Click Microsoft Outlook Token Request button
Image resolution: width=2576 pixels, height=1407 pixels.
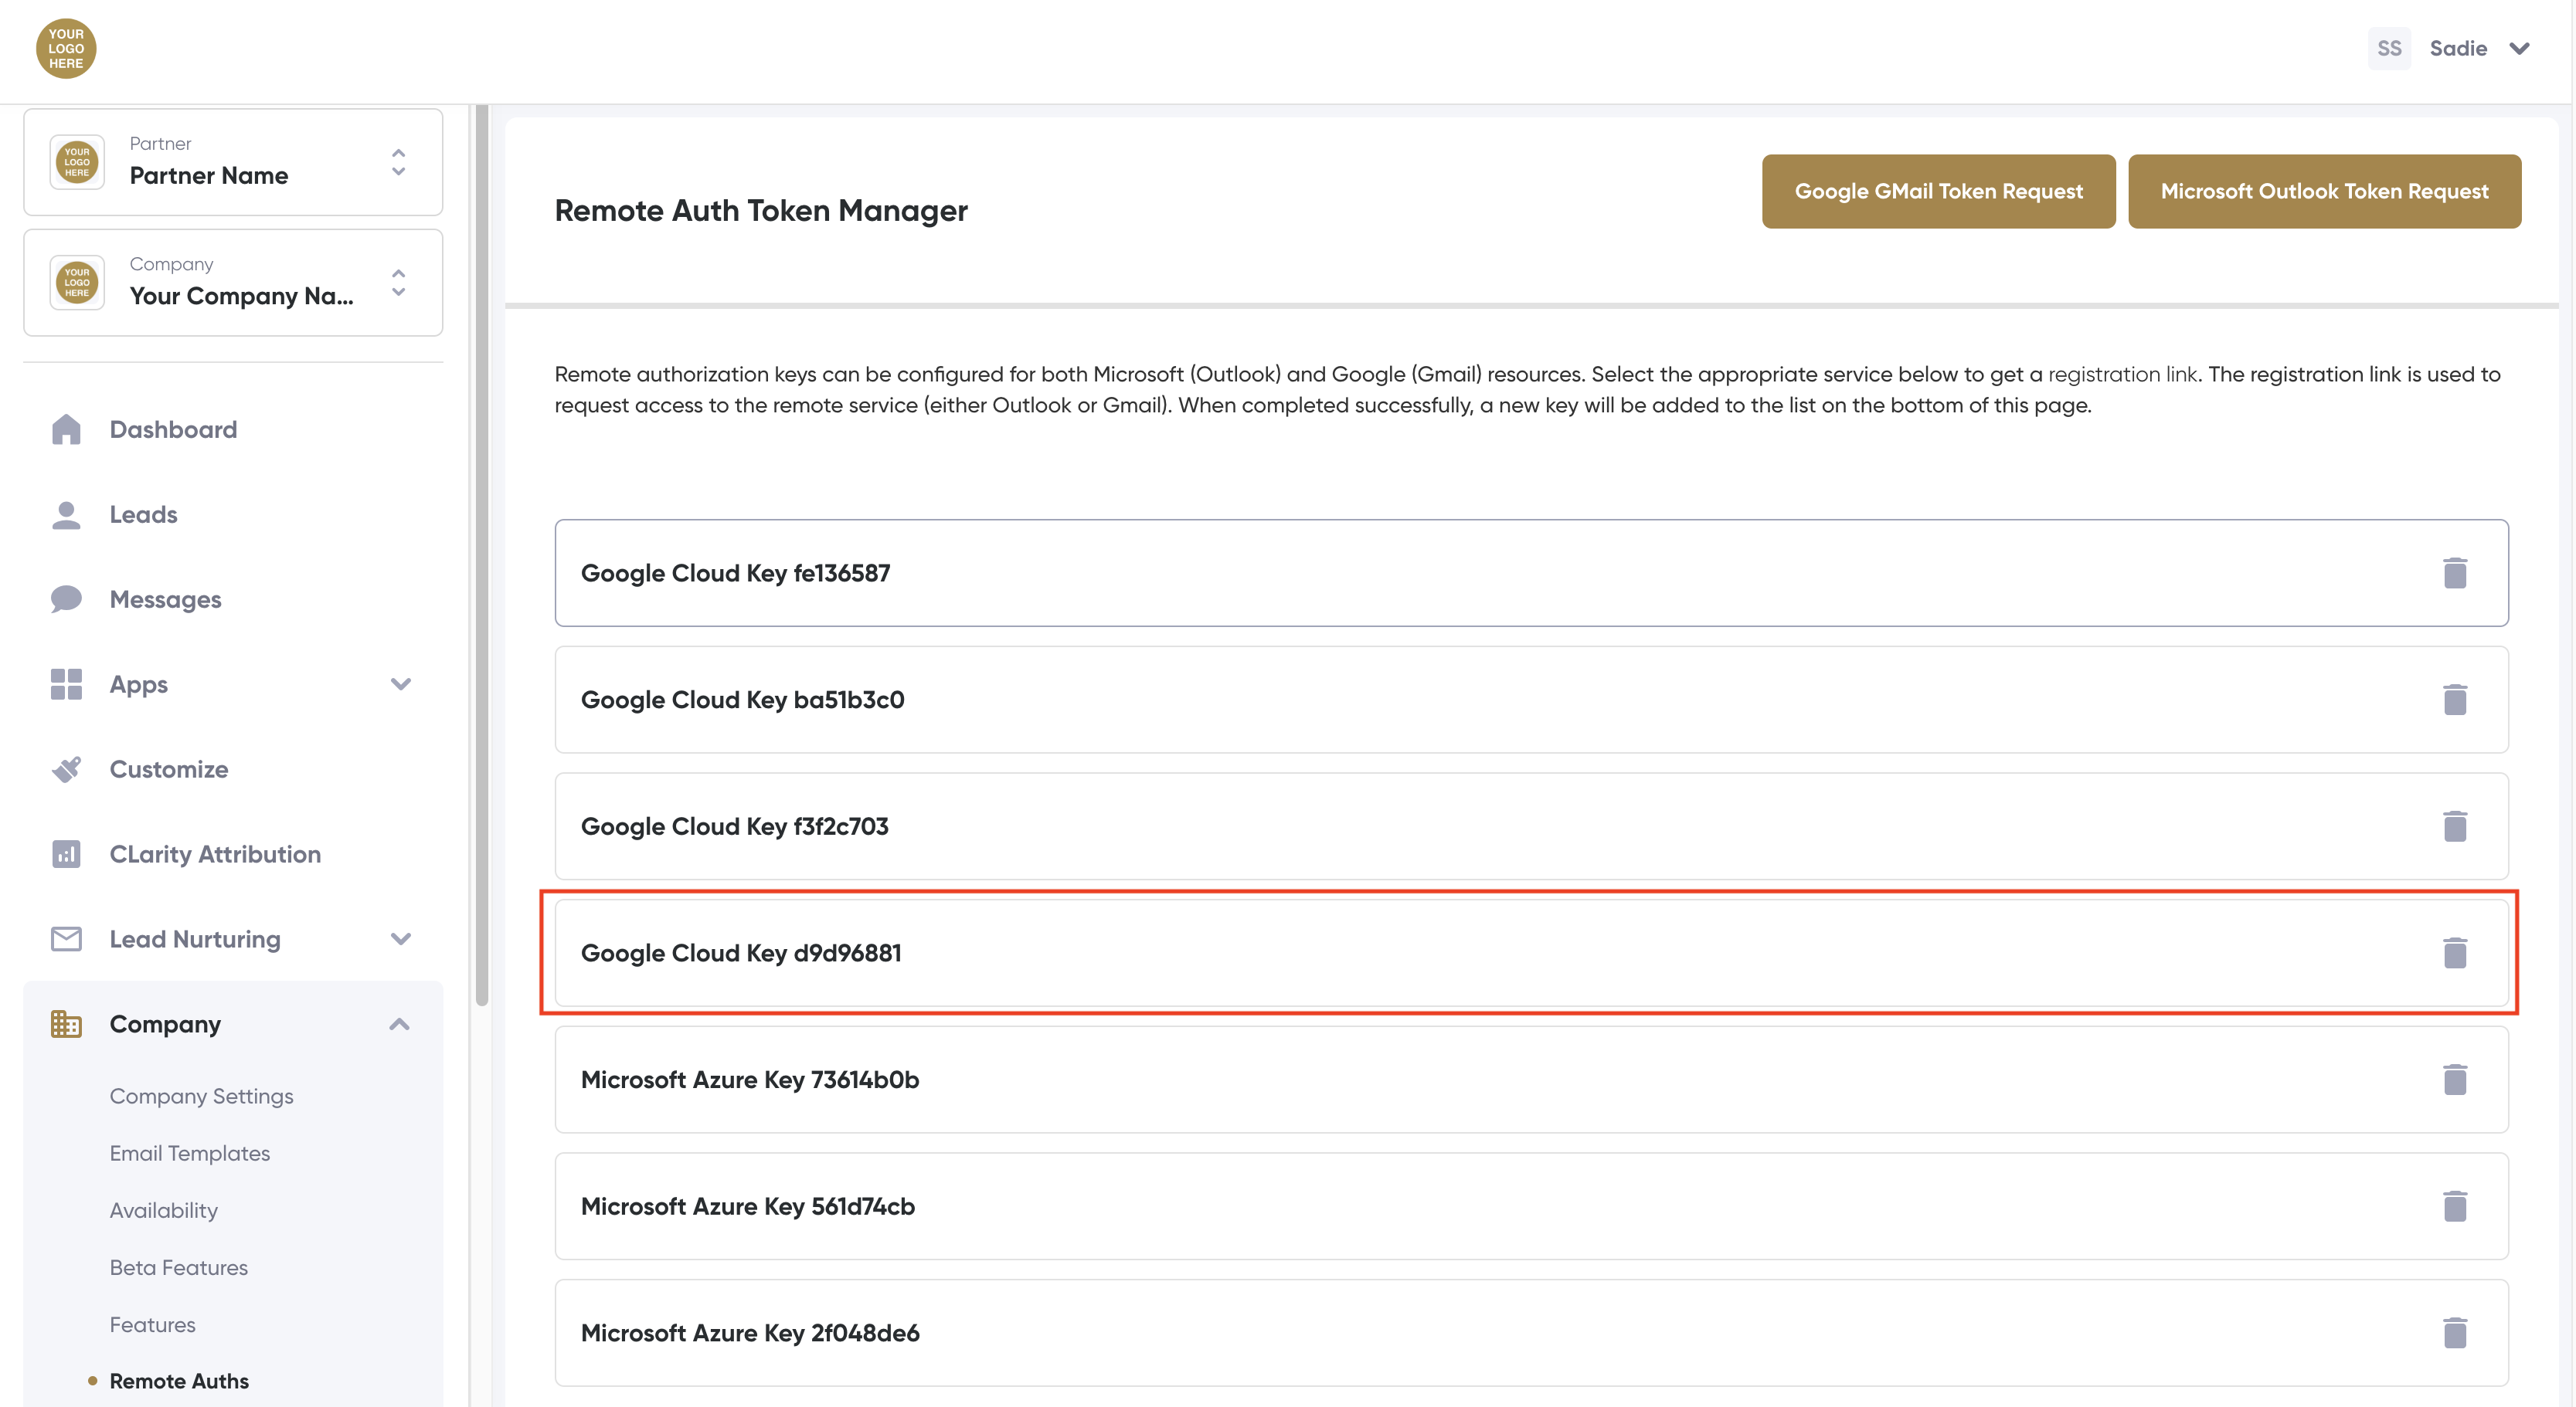pyautogui.click(x=2323, y=191)
